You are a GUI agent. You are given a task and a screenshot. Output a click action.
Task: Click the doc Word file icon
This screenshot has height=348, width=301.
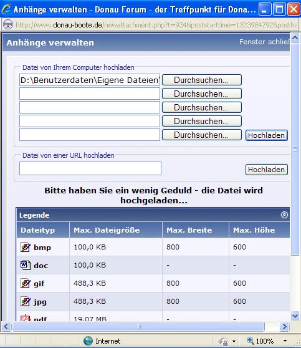click(x=26, y=265)
